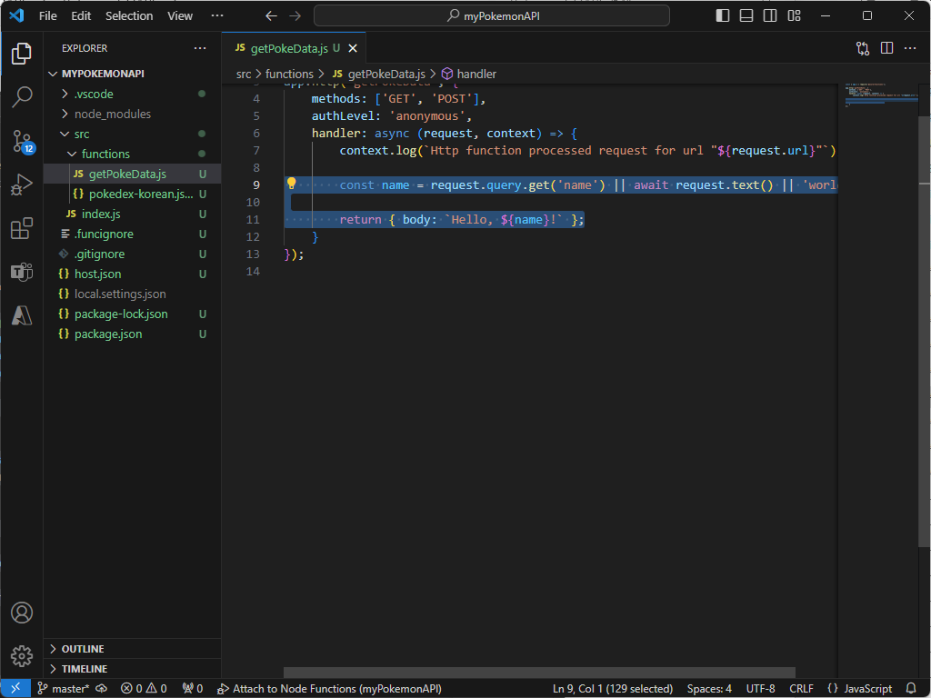Go forward with the right arrow
The image size is (931, 698).
[x=295, y=16]
